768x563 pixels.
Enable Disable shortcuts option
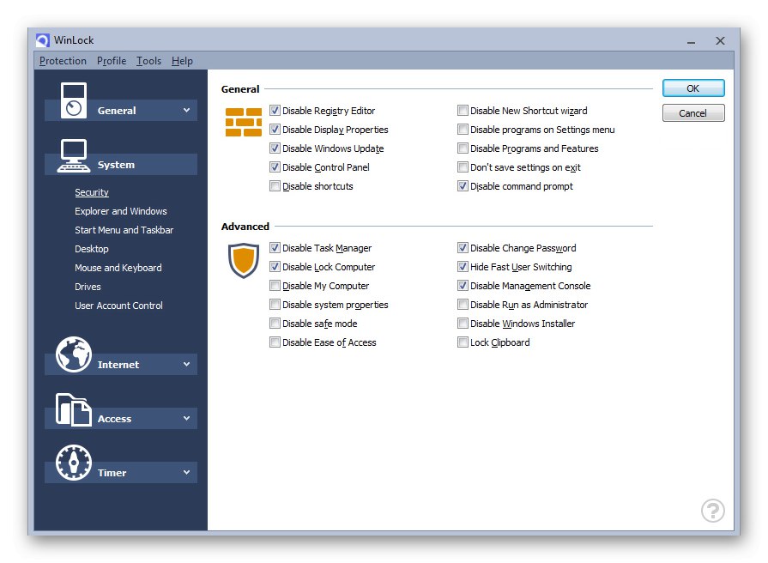(x=275, y=186)
